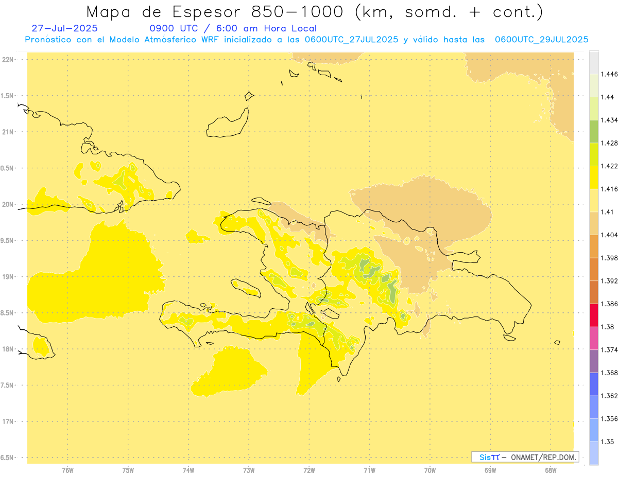Click the legend value '1.356'
Image resolution: width=618 pixels, height=477 pixels.
coord(609,419)
